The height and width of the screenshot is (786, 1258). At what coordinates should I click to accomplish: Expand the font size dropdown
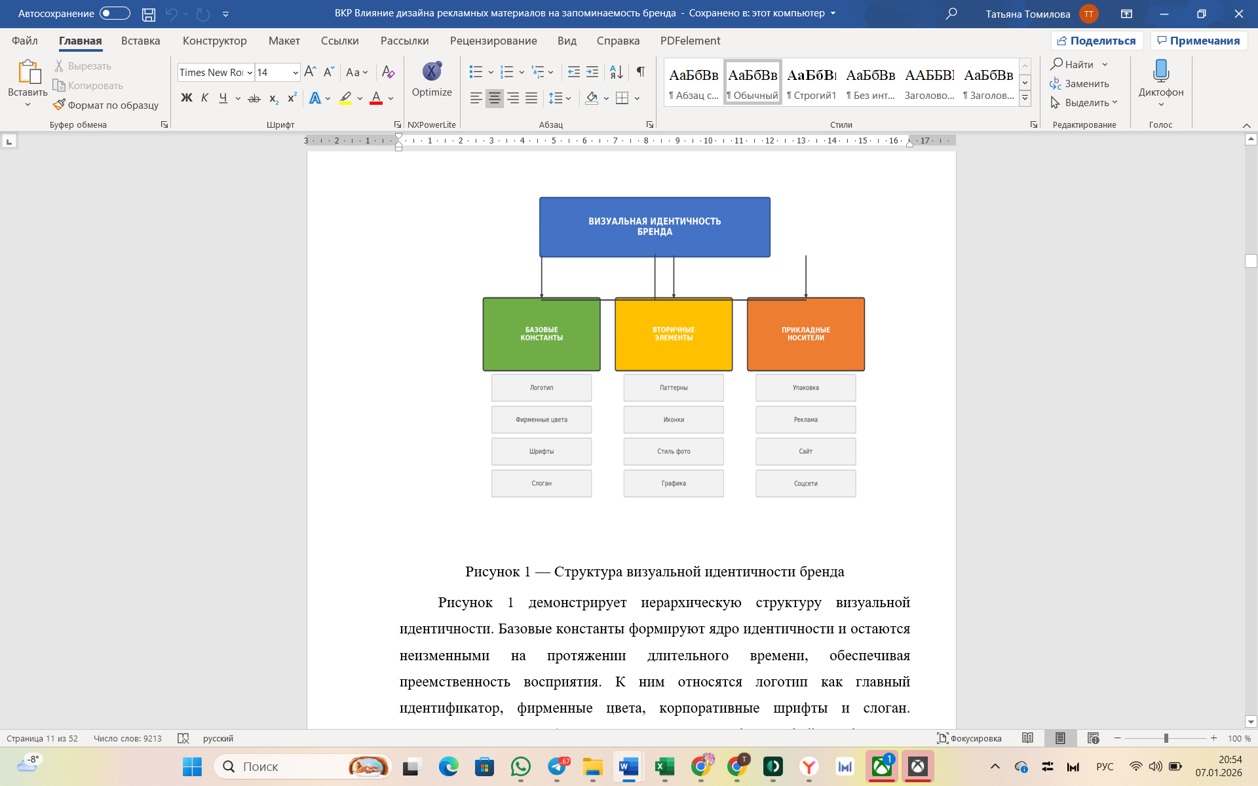(x=295, y=73)
